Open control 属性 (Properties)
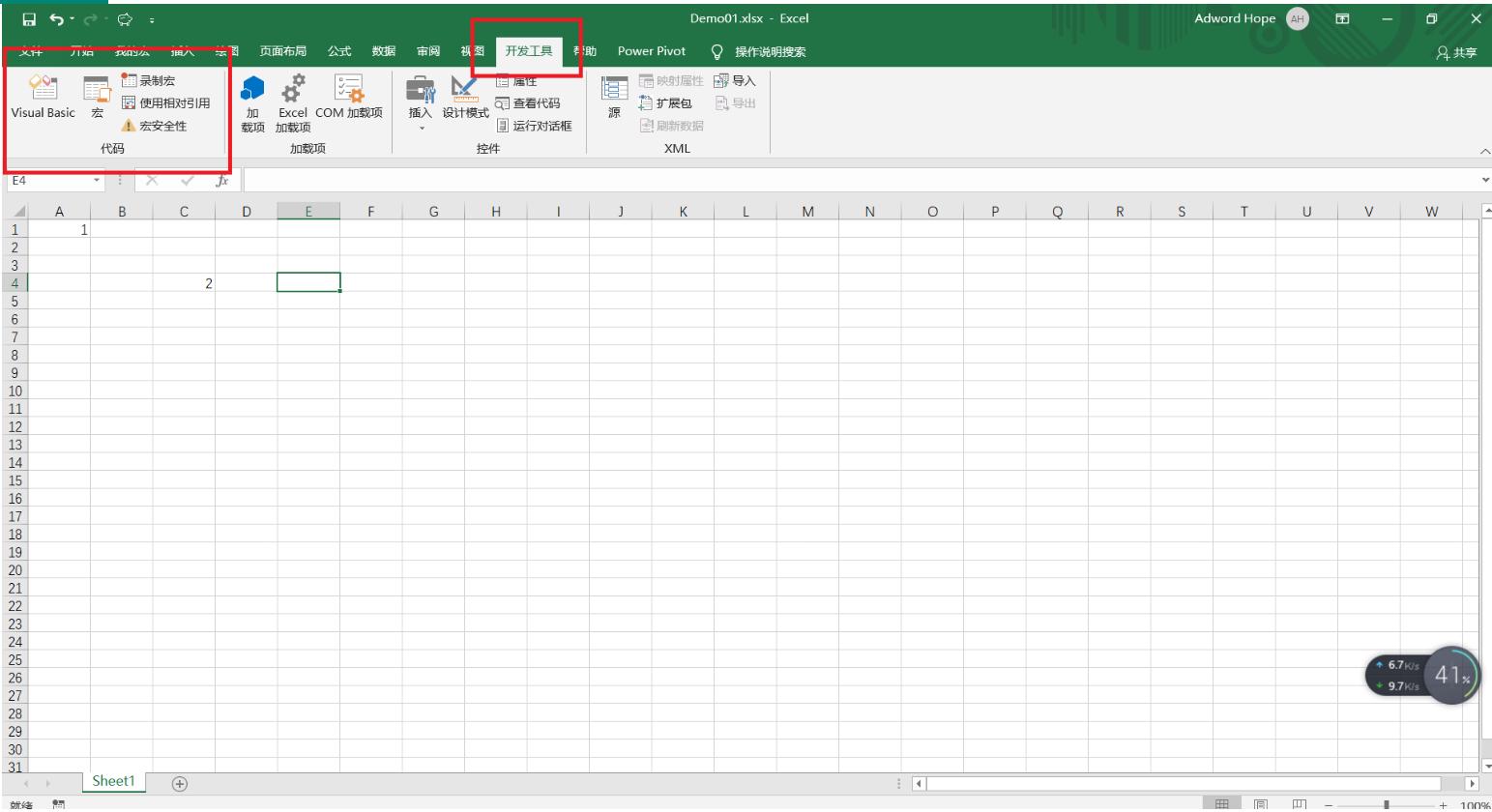The height and width of the screenshot is (812, 1492). click(x=516, y=81)
